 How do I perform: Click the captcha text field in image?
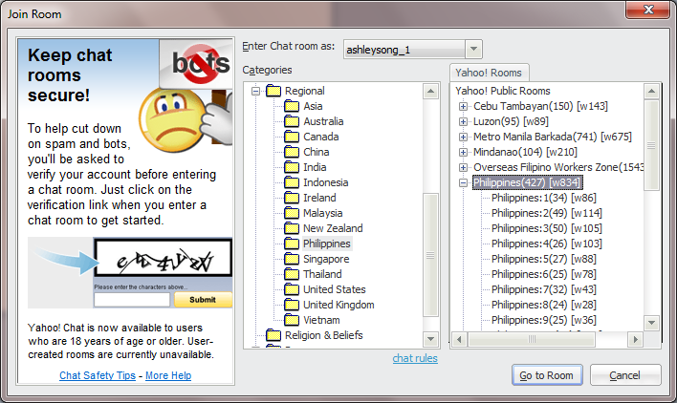[x=132, y=300]
